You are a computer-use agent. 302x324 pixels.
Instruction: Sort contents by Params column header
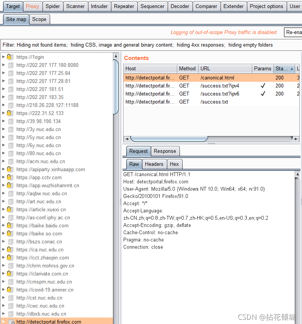pyautogui.click(x=263, y=69)
